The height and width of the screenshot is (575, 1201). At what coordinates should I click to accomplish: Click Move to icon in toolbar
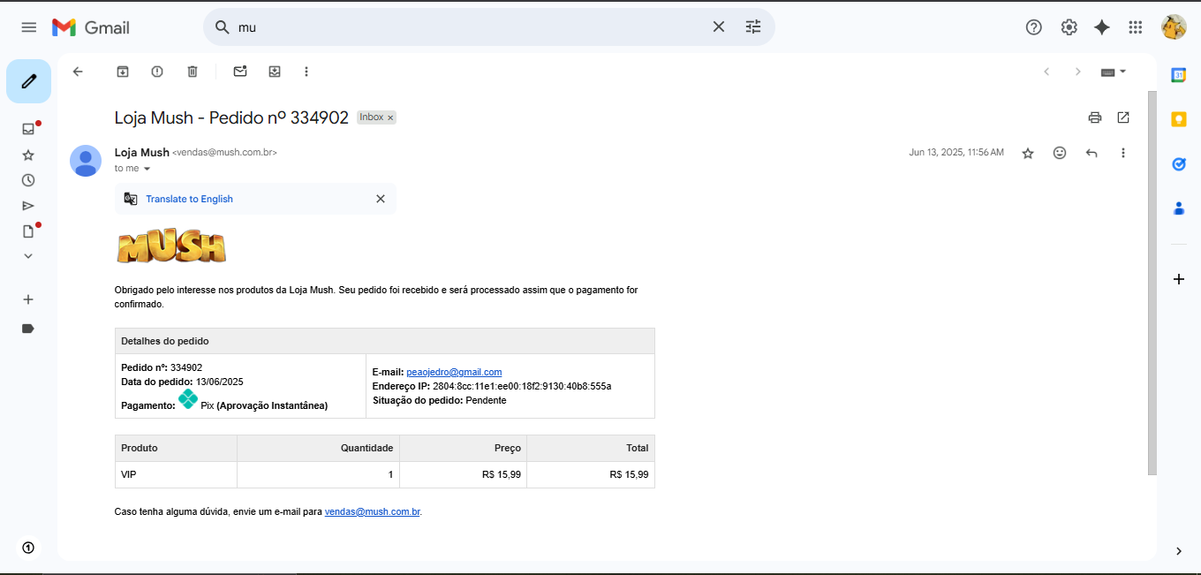point(275,72)
